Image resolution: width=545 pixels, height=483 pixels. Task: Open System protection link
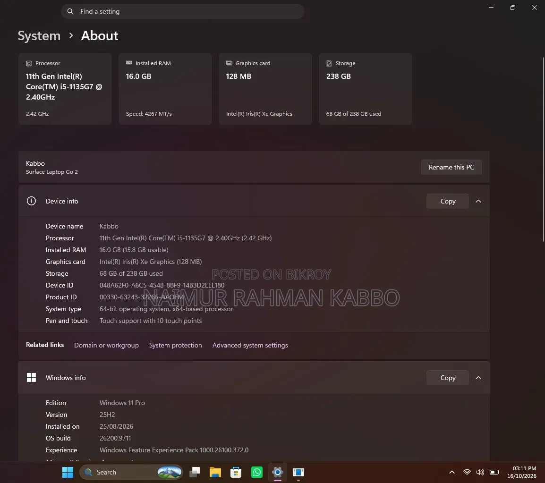[176, 345]
